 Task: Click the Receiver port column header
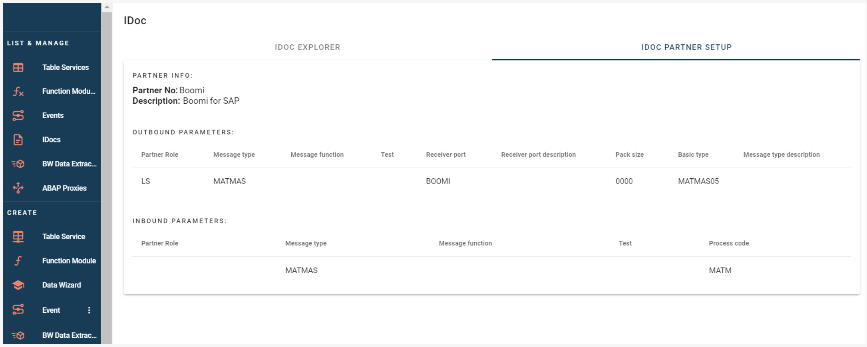(445, 155)
